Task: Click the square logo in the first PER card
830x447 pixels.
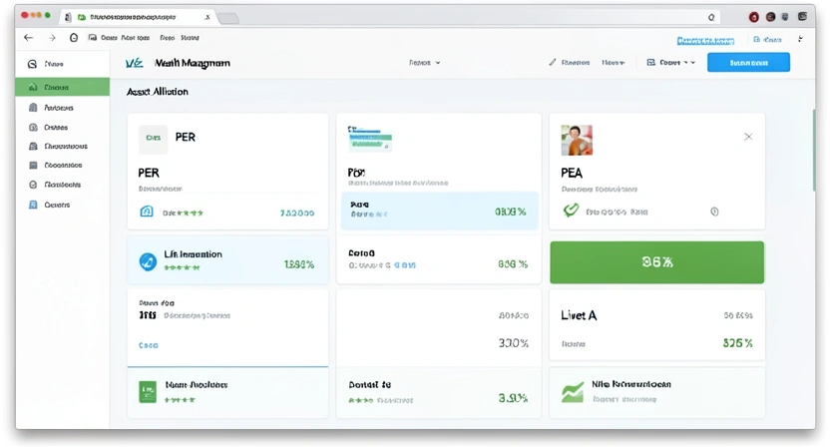Action: coord(153,140)
